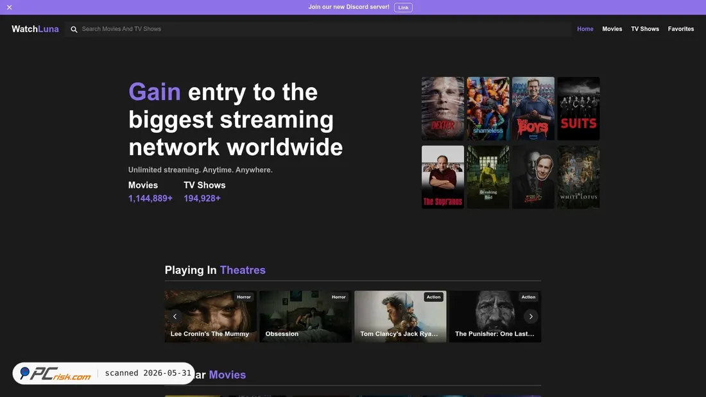Open The Boys poster
Image resolution: width=706 pixels, height=397 pixels.
pyautogui.click(x=533, y=108)
